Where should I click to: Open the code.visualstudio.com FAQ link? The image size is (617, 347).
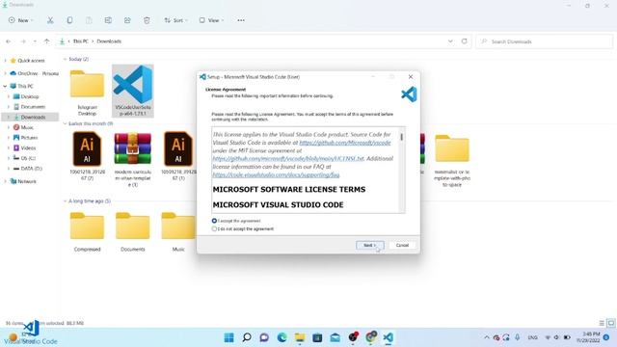(276, 174)
